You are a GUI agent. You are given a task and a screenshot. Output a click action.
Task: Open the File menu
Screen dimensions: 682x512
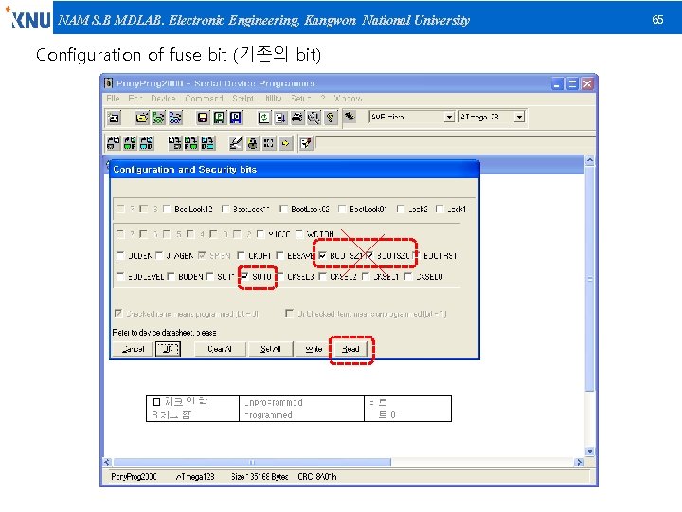113,99
